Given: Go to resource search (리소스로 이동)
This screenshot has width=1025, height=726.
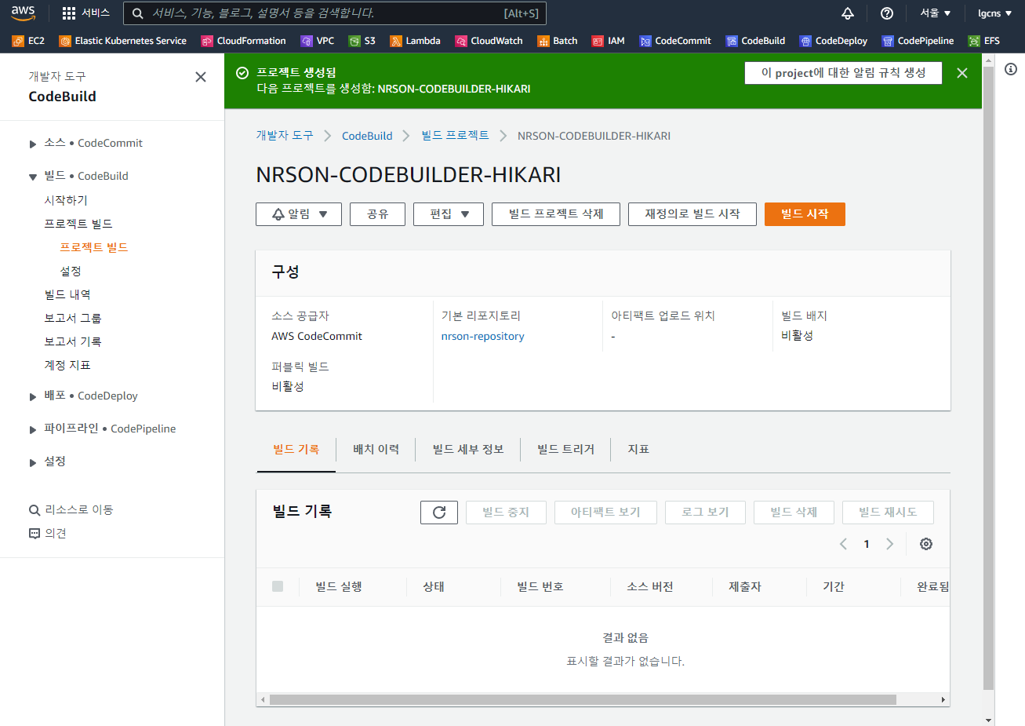Looking at the screenshot, I should pos(71,510).
